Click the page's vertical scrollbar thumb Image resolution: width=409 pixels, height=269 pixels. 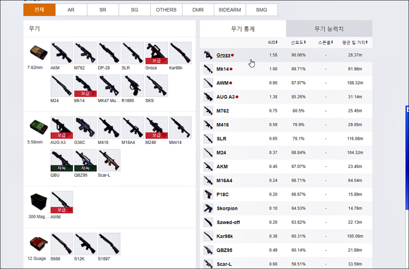point(407,158)
